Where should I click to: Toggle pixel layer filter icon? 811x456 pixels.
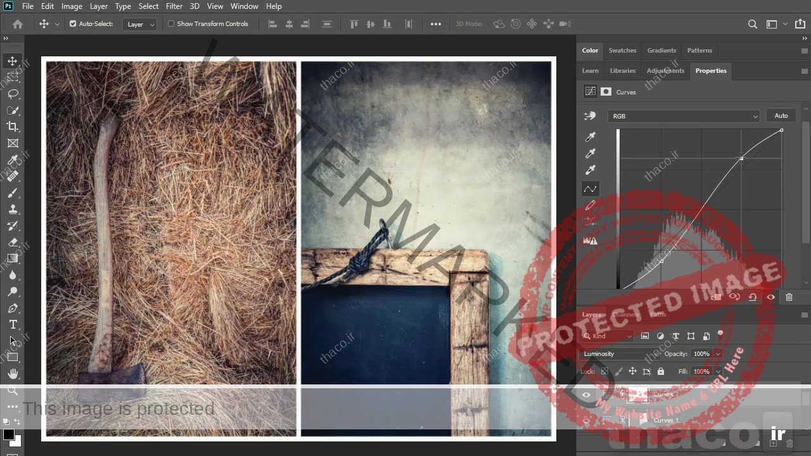645,336
